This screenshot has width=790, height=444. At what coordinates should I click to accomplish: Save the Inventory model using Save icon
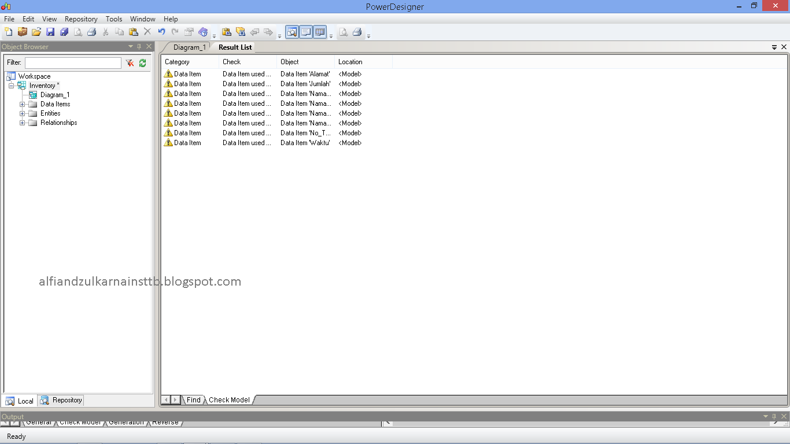point(50,32)
